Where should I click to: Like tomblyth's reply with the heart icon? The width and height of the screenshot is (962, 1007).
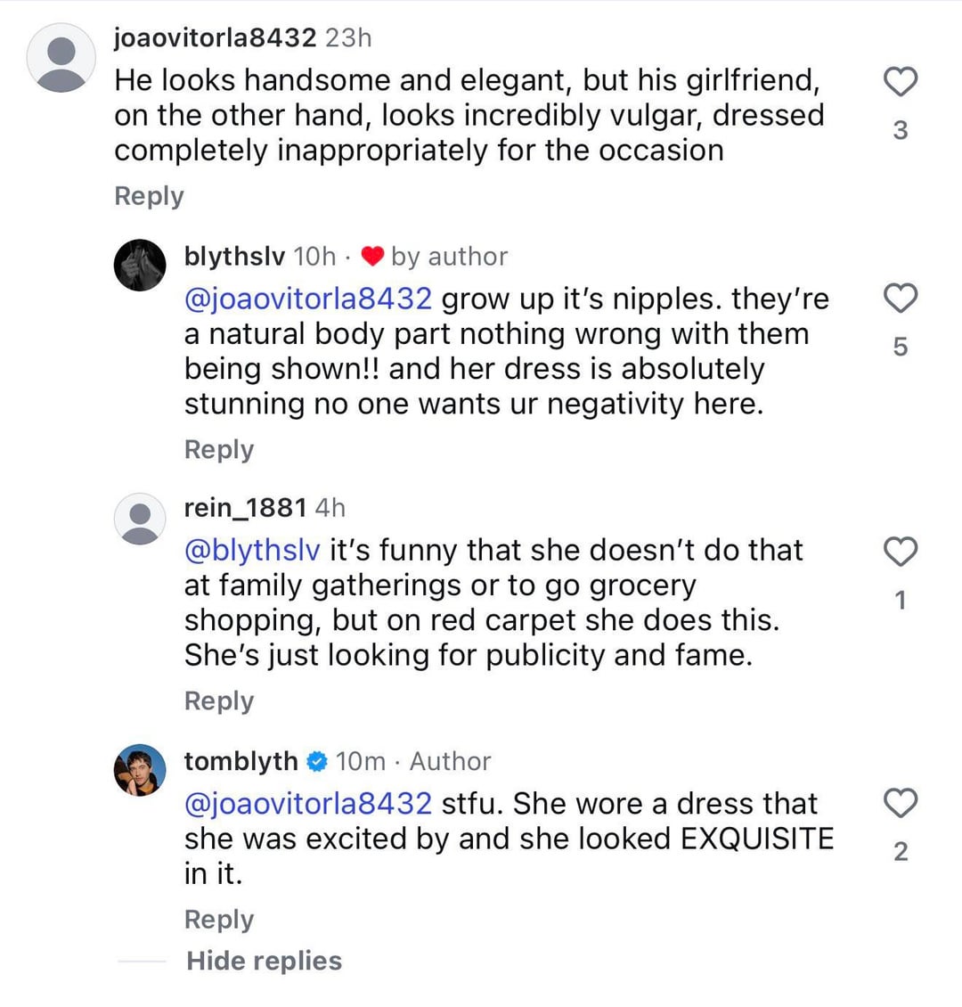[x=900, y=804]
